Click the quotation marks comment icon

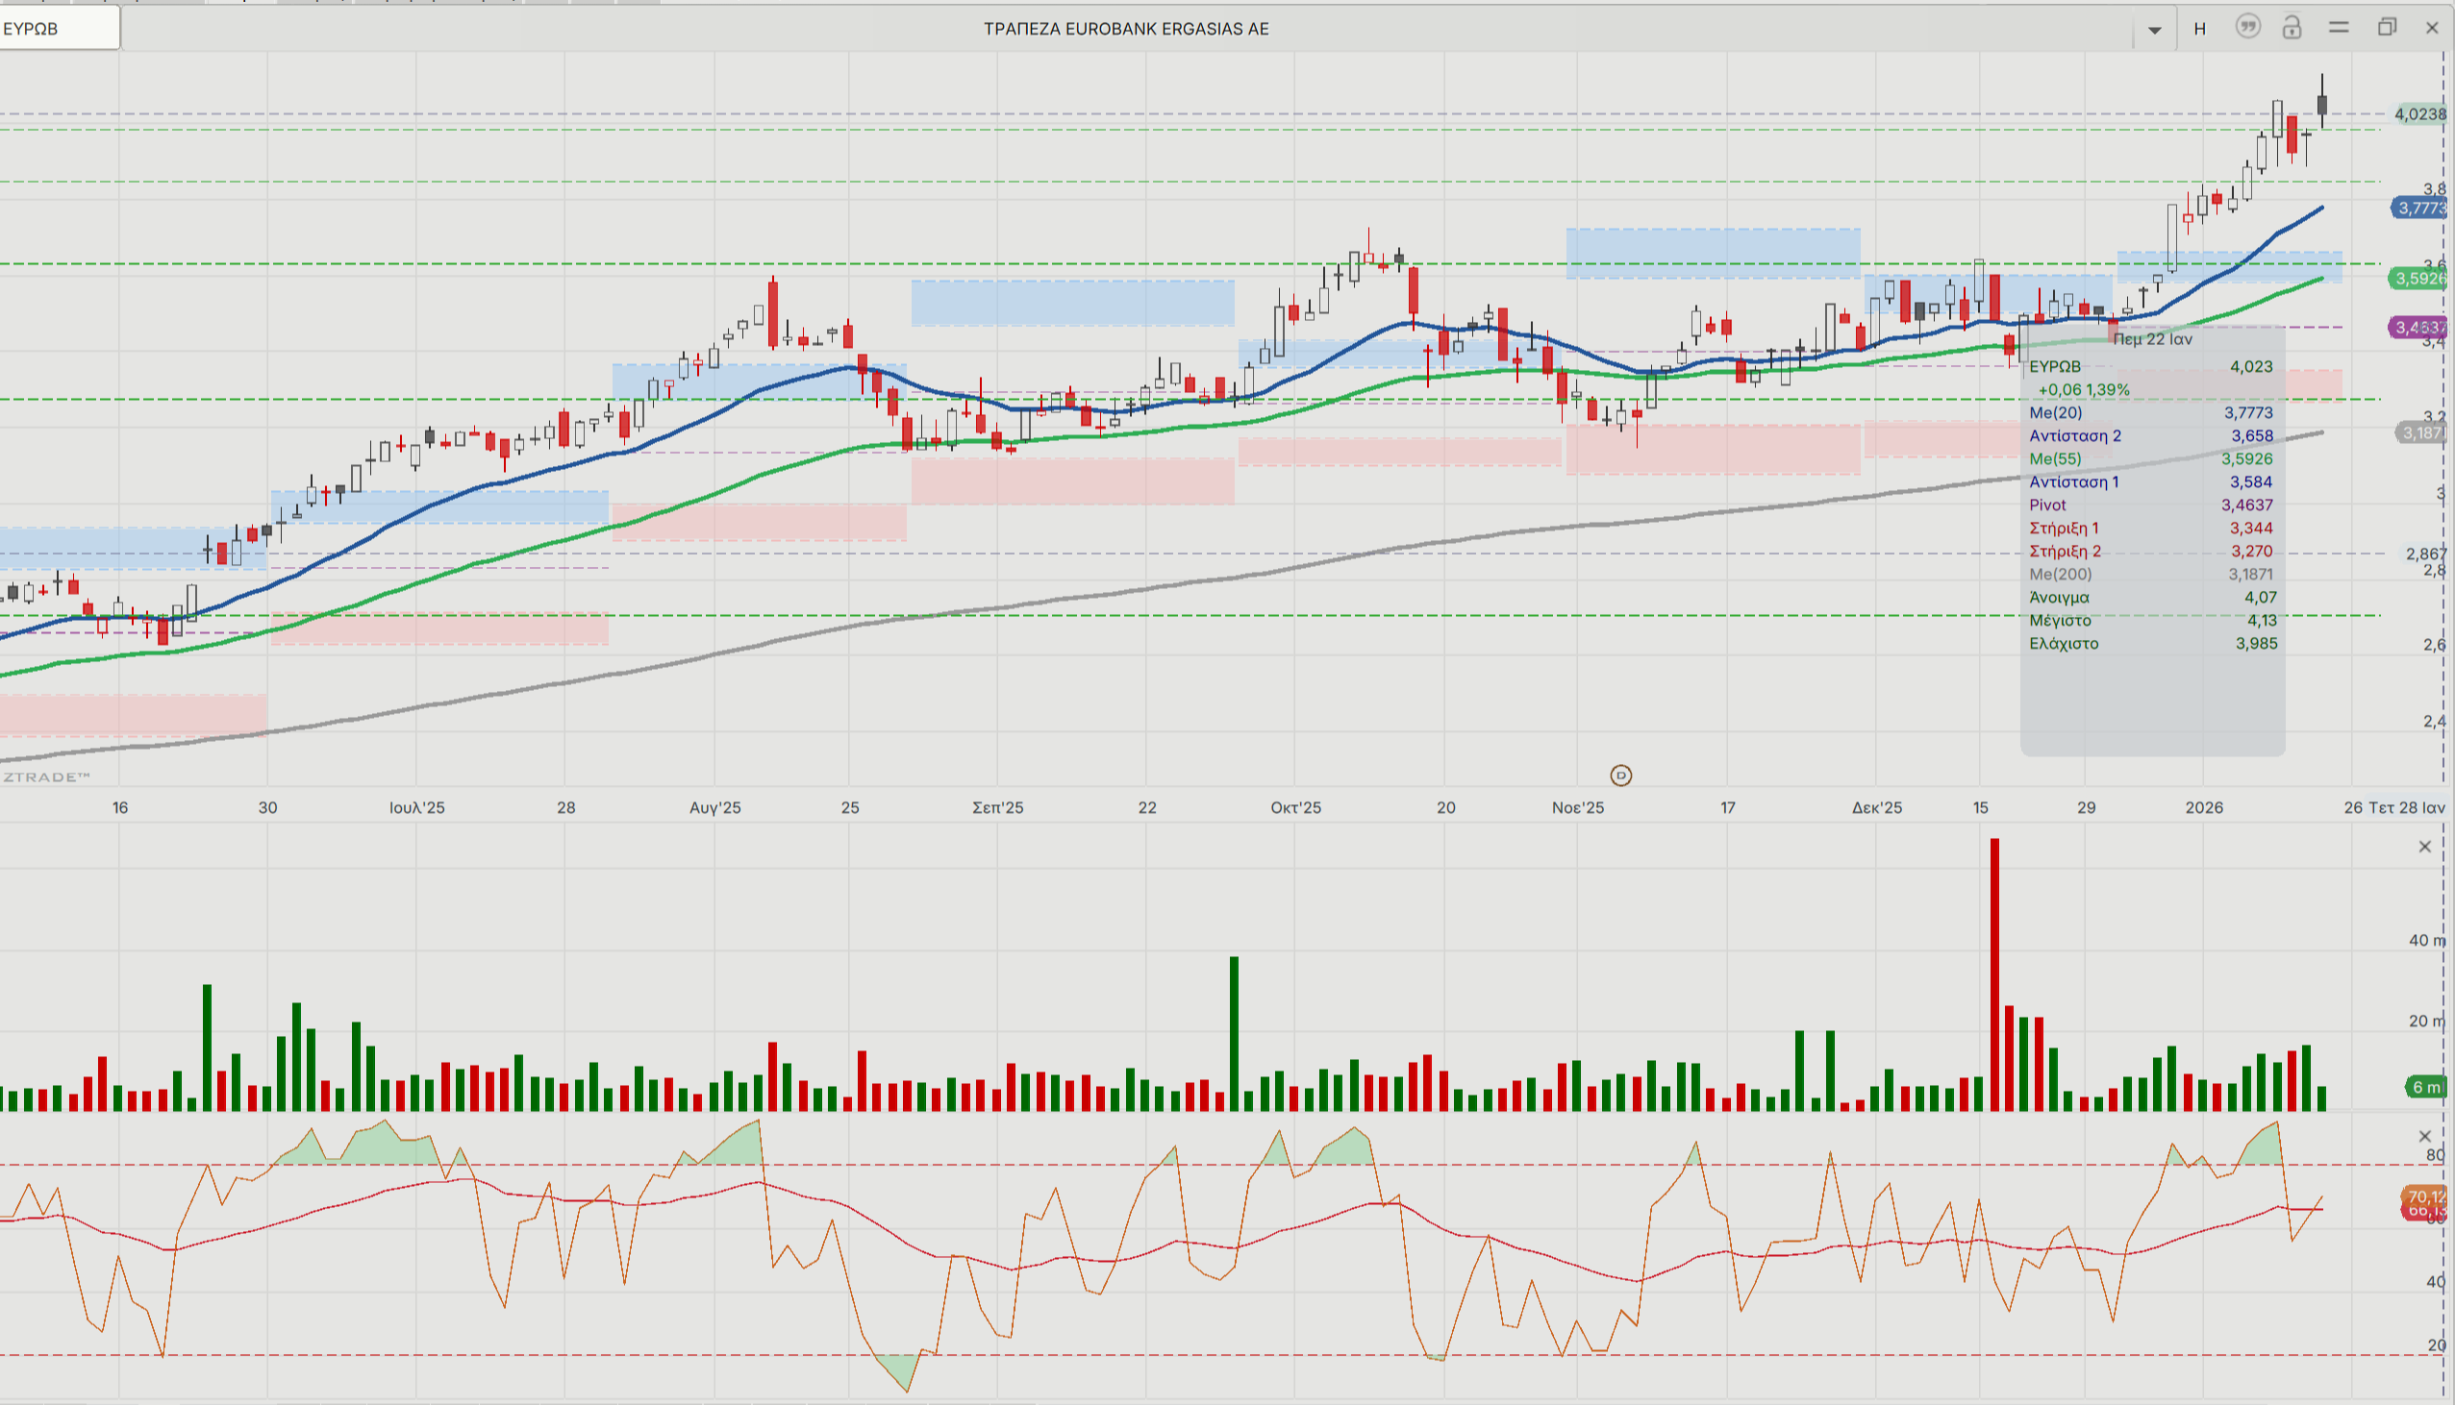2247,27
